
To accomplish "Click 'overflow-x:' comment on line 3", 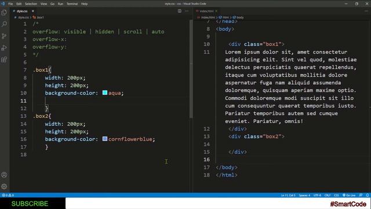I will 50,39.
